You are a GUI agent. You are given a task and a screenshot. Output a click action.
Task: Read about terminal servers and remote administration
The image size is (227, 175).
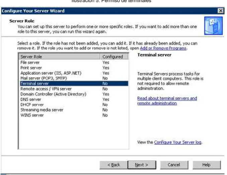coord(167,101)
